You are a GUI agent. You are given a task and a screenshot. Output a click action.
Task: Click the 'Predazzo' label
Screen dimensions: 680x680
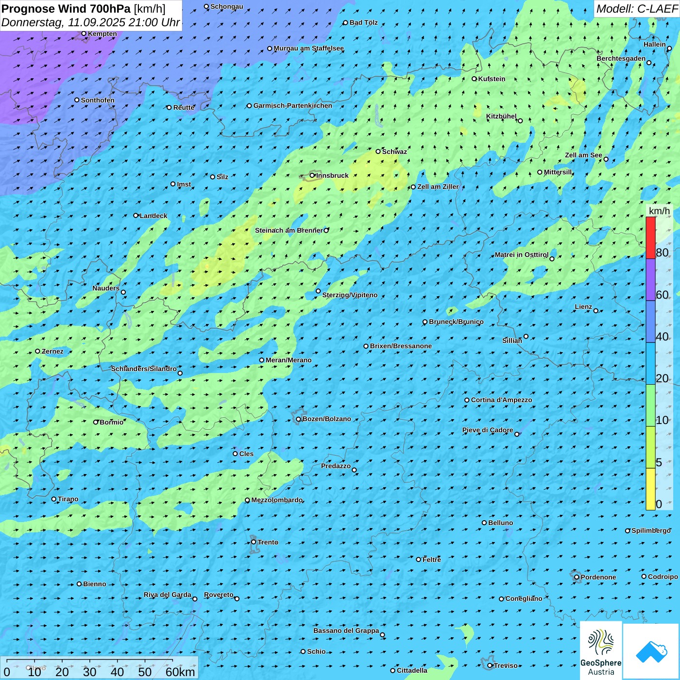pyautogui.click(x=336, y=466)
